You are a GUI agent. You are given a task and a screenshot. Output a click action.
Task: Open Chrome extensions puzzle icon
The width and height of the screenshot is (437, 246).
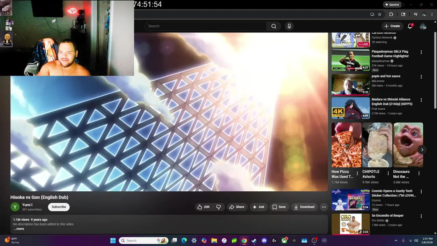click(391, 14)
